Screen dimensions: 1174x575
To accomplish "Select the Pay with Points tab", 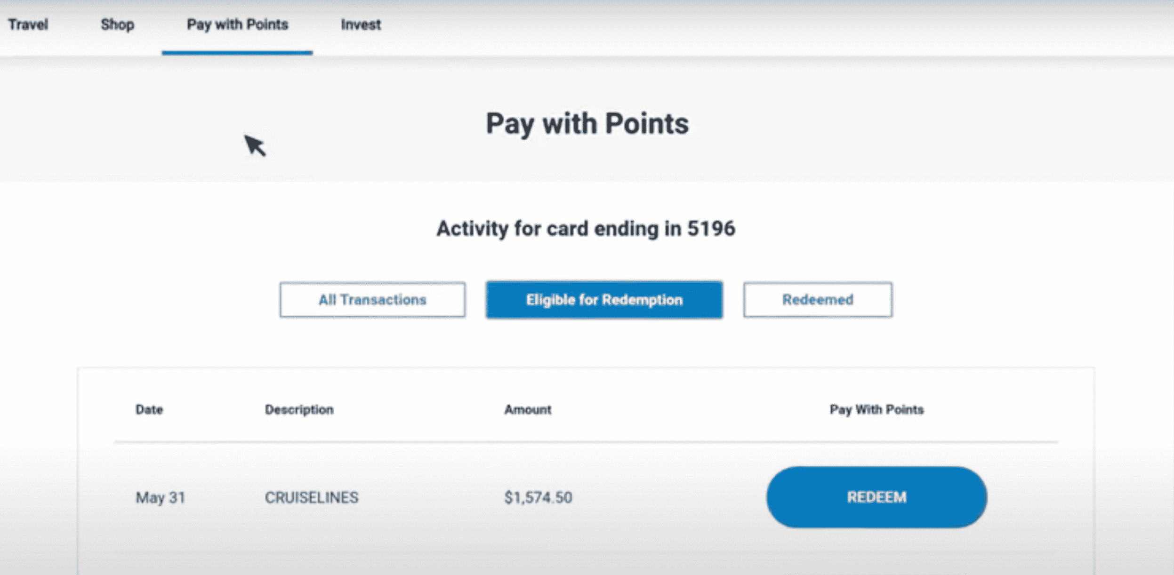I will 238,24.
